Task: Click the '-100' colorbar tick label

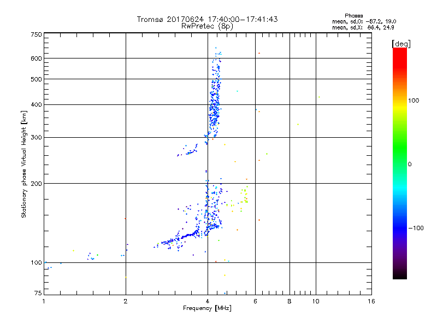Action: [x=416, y=228]
